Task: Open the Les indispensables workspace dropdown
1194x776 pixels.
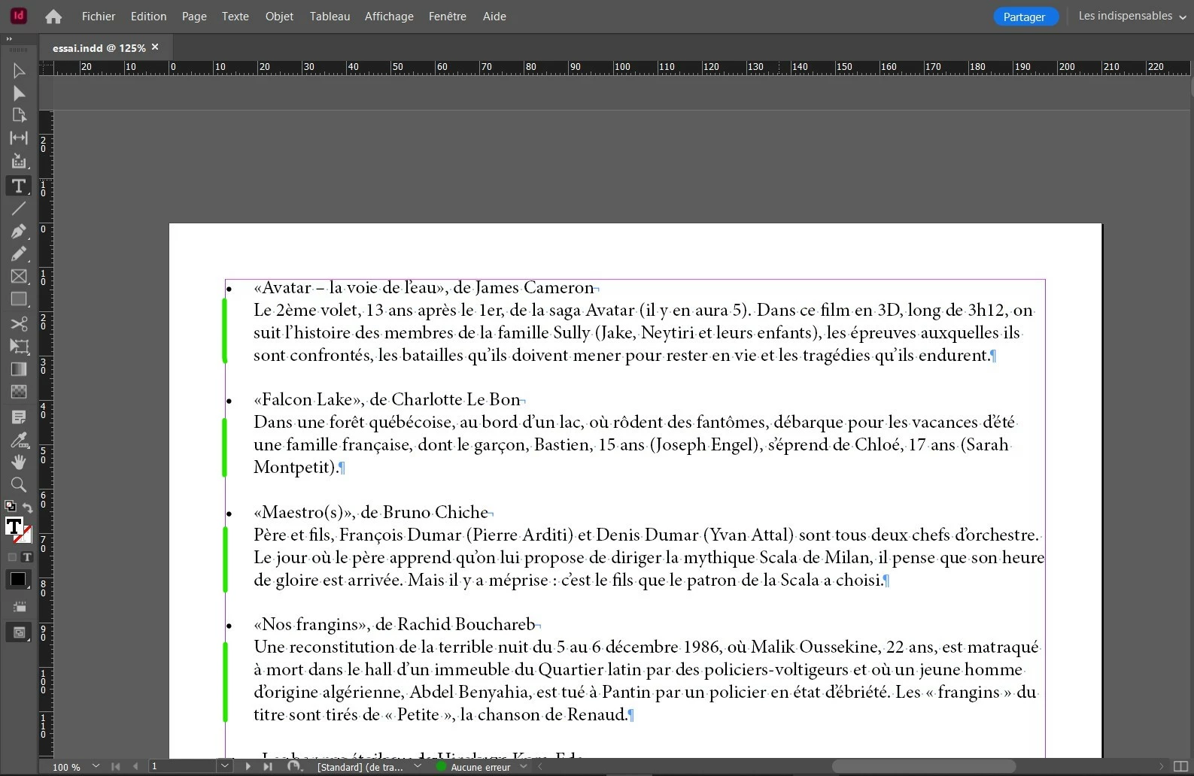Action: (x=1132, y=16)
